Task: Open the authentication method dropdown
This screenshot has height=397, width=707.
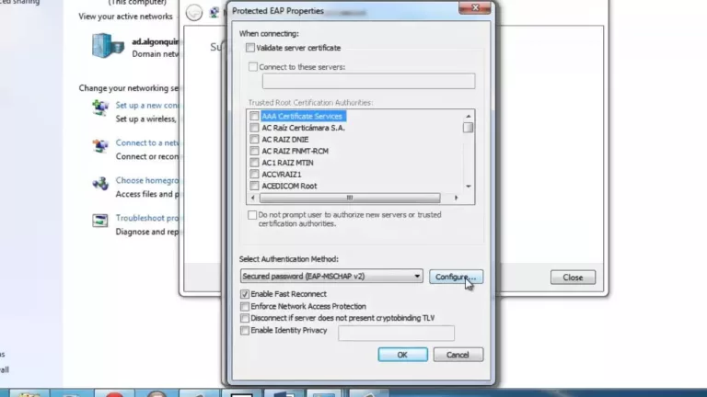Action: tap(331, 277)
